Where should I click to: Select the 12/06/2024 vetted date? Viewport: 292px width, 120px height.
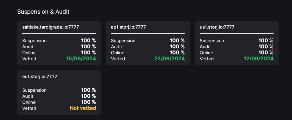point(259,59)
